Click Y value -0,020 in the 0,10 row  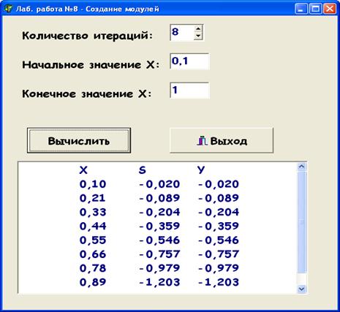(219, 184)
